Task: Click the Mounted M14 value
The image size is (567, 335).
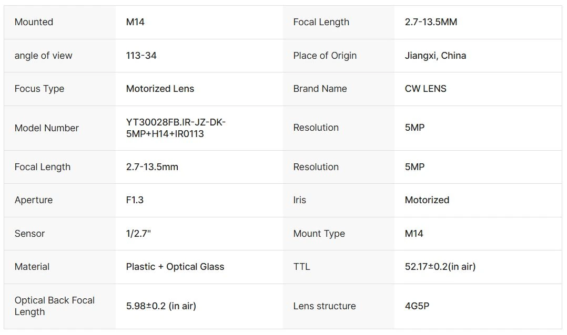Action: 135,22
